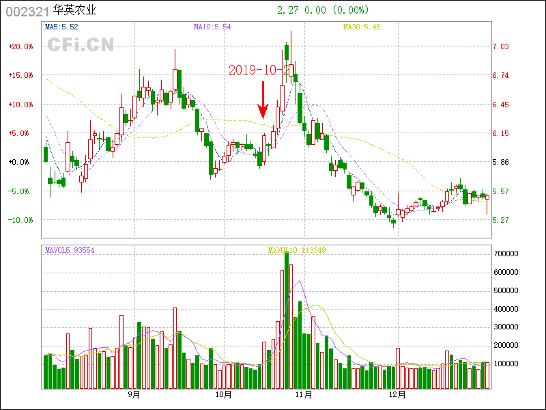Click the MA10:5.54 indicator label
The height and width of the screenshot is (410, 546).
[x=212, y=27]
